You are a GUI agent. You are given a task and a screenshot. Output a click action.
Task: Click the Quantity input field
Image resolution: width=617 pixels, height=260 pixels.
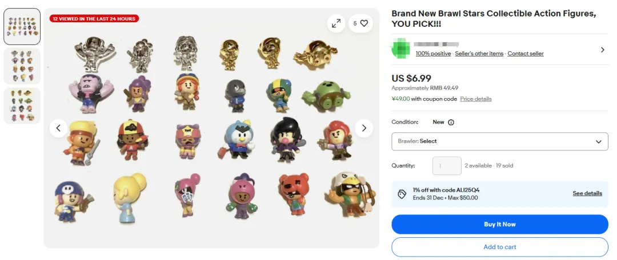447,166
